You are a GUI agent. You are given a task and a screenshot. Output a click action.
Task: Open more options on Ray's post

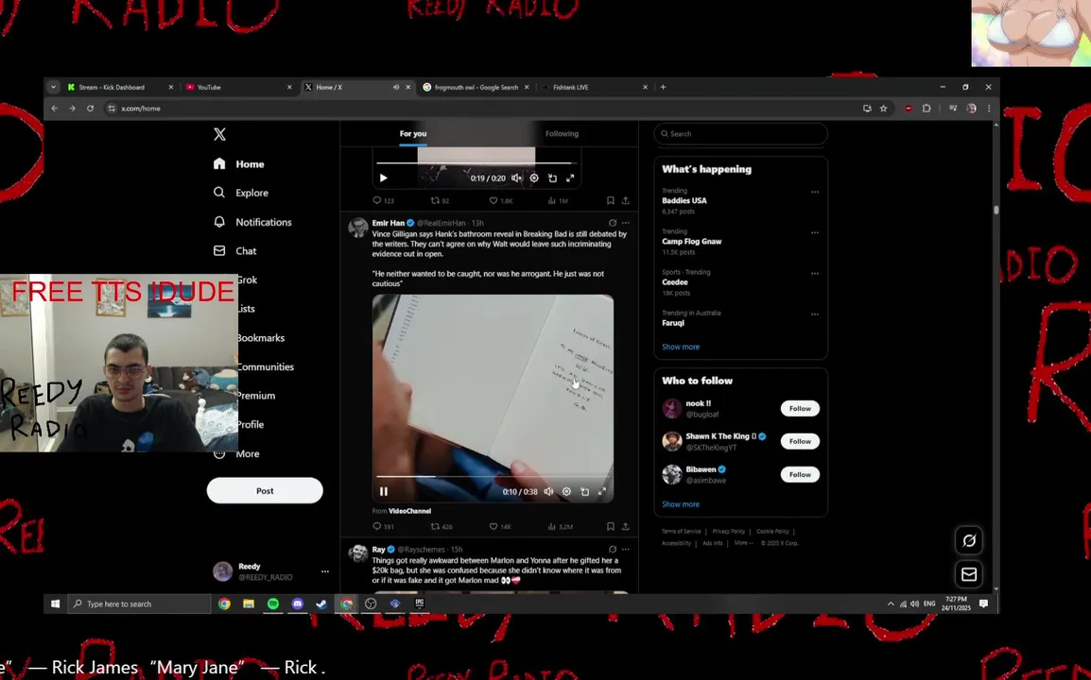(x=626, y=550)
